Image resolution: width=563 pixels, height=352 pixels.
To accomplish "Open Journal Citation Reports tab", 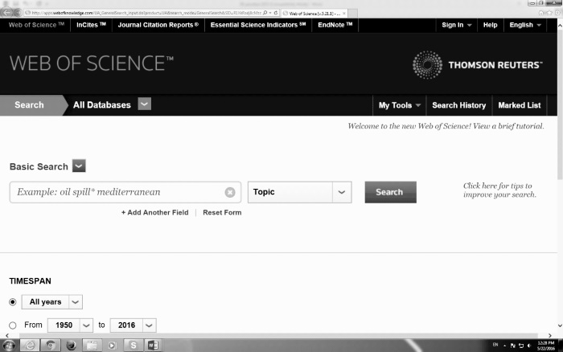I will click(158, 25).
